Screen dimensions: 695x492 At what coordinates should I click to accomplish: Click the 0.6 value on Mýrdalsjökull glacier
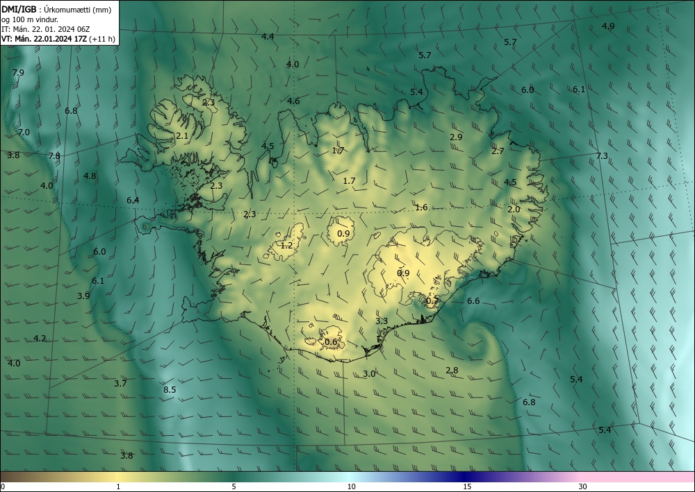[331, 341]
